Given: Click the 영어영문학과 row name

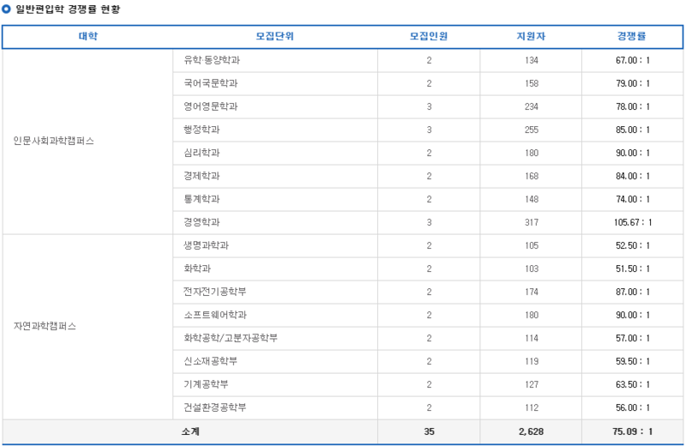Looking at the screenshot, I should click(210, 106).
